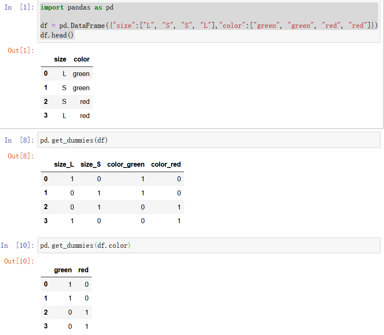
Task: Click the 'size_S' column header
Action: click(91, 165)
